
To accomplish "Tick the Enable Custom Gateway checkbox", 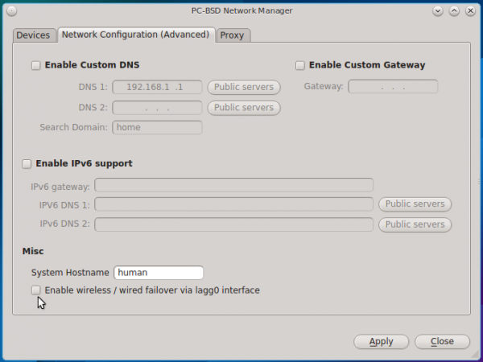I will [x=300, y=65].
